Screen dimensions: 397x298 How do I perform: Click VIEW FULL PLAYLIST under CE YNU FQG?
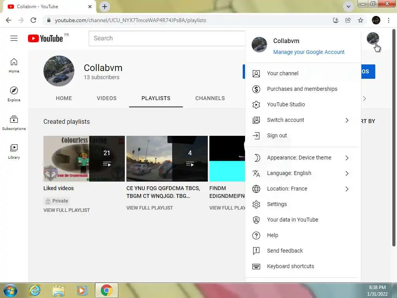click(x=150, y=208)
